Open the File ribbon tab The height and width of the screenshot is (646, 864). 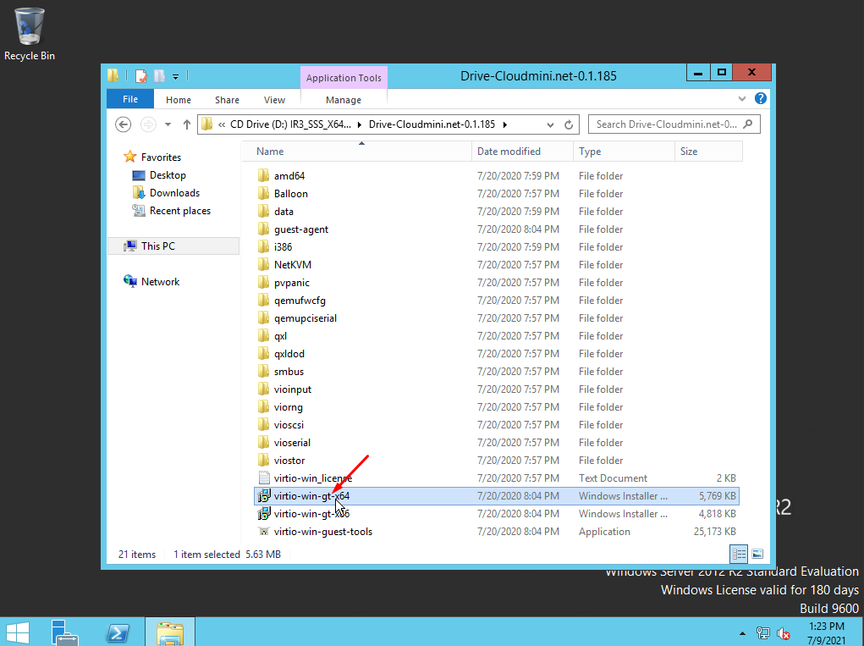[x=130, y=99]
